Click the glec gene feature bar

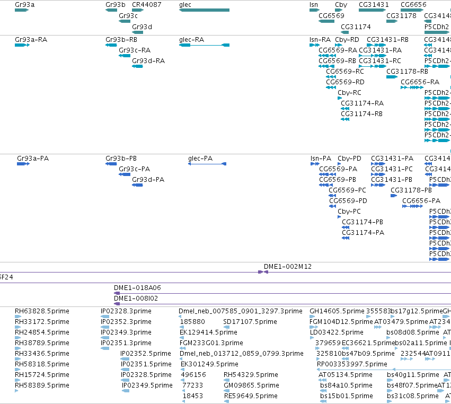204,10
